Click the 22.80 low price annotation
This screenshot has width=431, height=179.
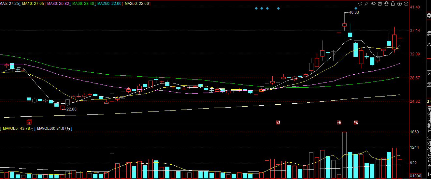pyautogui.click(x=71, y=109)
